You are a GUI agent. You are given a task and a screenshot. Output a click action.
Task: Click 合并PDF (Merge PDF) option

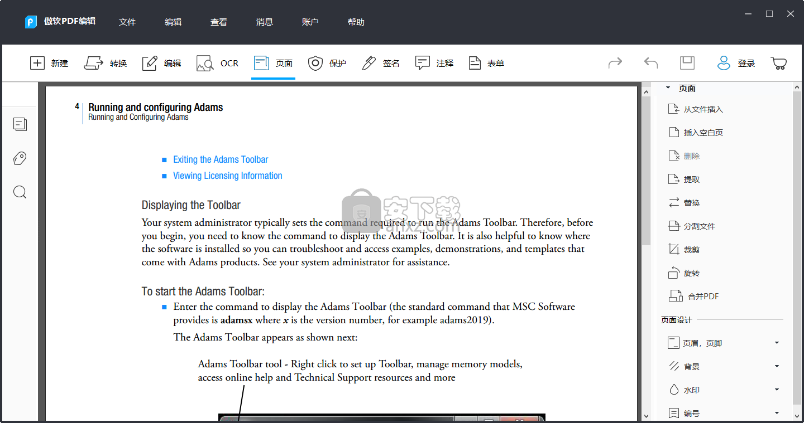tap(694, 296)
